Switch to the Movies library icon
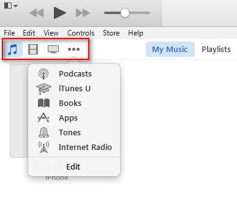 33,50
